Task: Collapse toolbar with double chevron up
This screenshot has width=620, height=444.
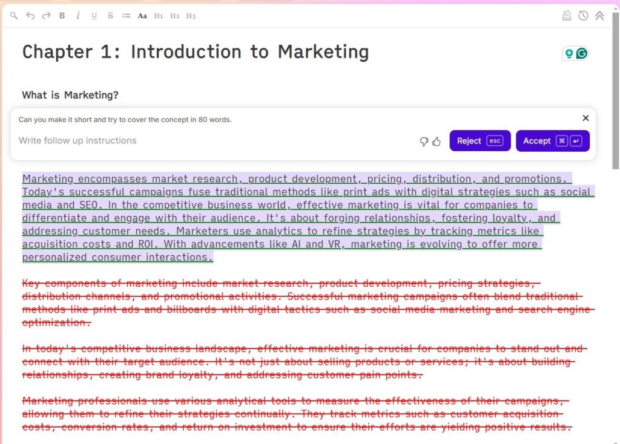Action: (x=599, y=16)
